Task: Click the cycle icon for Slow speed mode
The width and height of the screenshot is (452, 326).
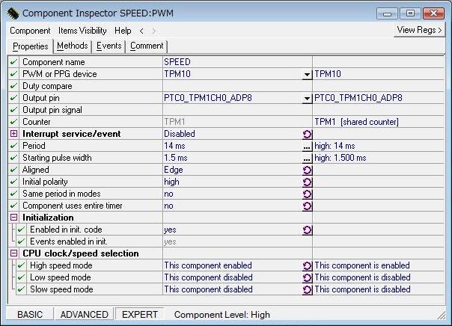Action: tap(307, 289)
